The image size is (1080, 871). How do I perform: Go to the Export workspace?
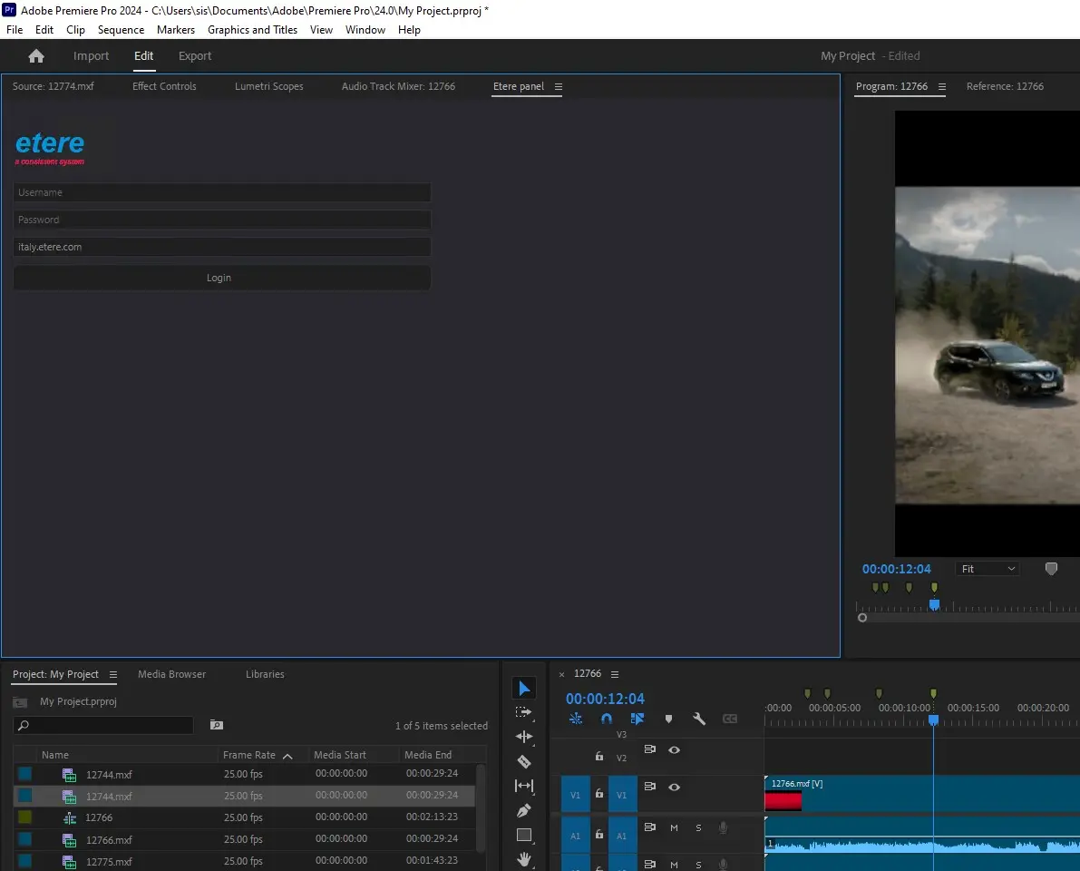tap(195, 56)
